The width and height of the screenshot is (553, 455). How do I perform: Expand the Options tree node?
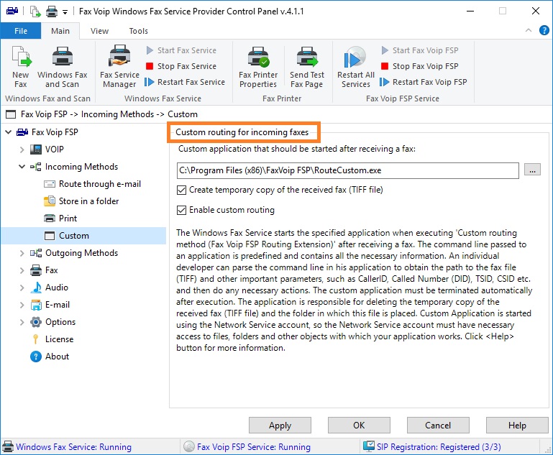pos(22,323)
